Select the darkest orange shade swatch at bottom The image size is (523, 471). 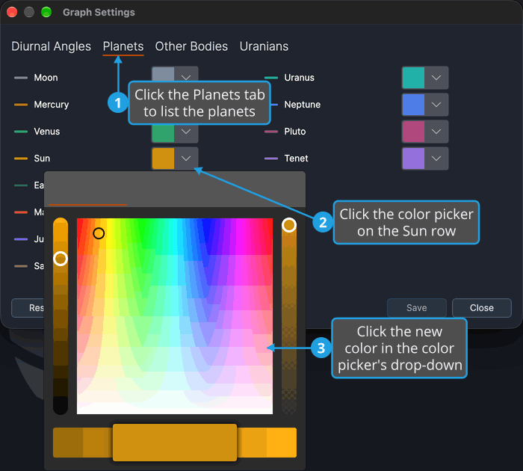(x=68, y=443)
